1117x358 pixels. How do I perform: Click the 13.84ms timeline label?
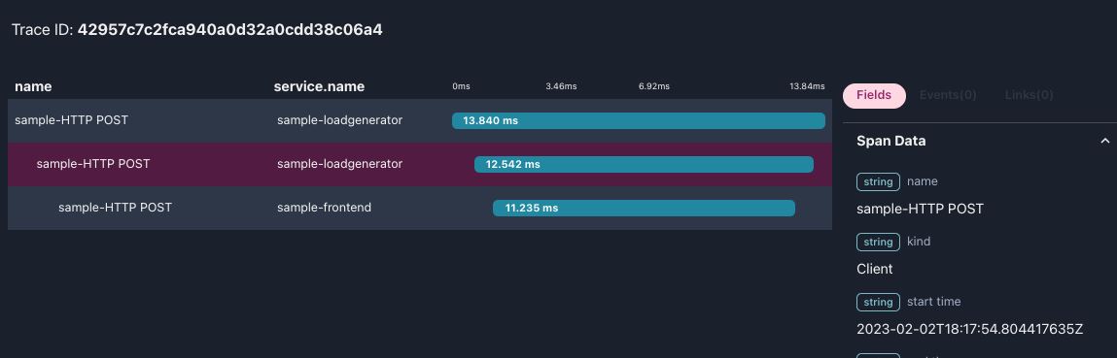click(807, 86)
